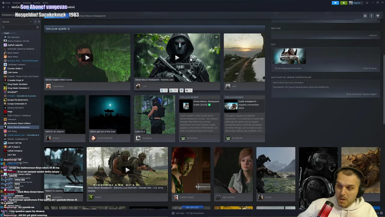Open the Big Picture mode monitor icon
Image resolution: width=385 pixels, height=217 pixels.
(367, 3)
